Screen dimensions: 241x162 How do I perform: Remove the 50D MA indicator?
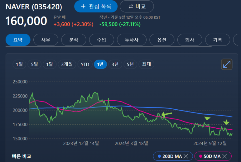pyautogui.click(x=224, y=156)
